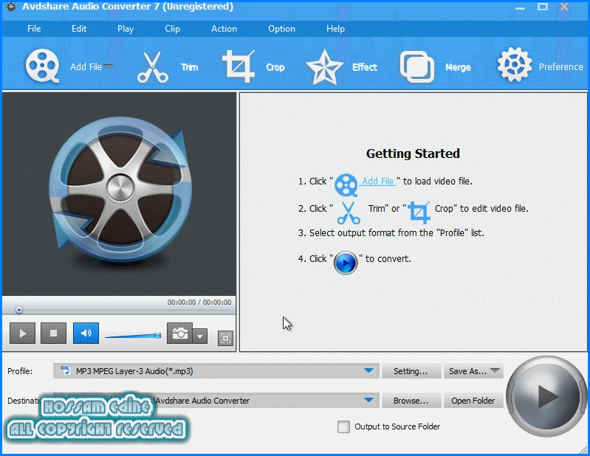Minimize the Avdshare Audio Converter window
The height and width of the screenshot is (456, 590).
[520, 7]
